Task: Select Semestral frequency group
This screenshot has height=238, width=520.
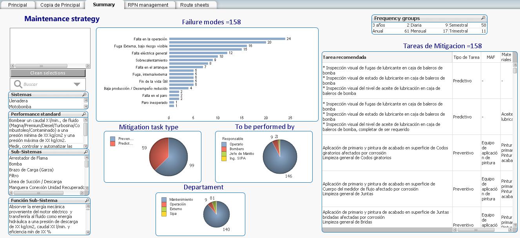Action: [x=458, y=25]
